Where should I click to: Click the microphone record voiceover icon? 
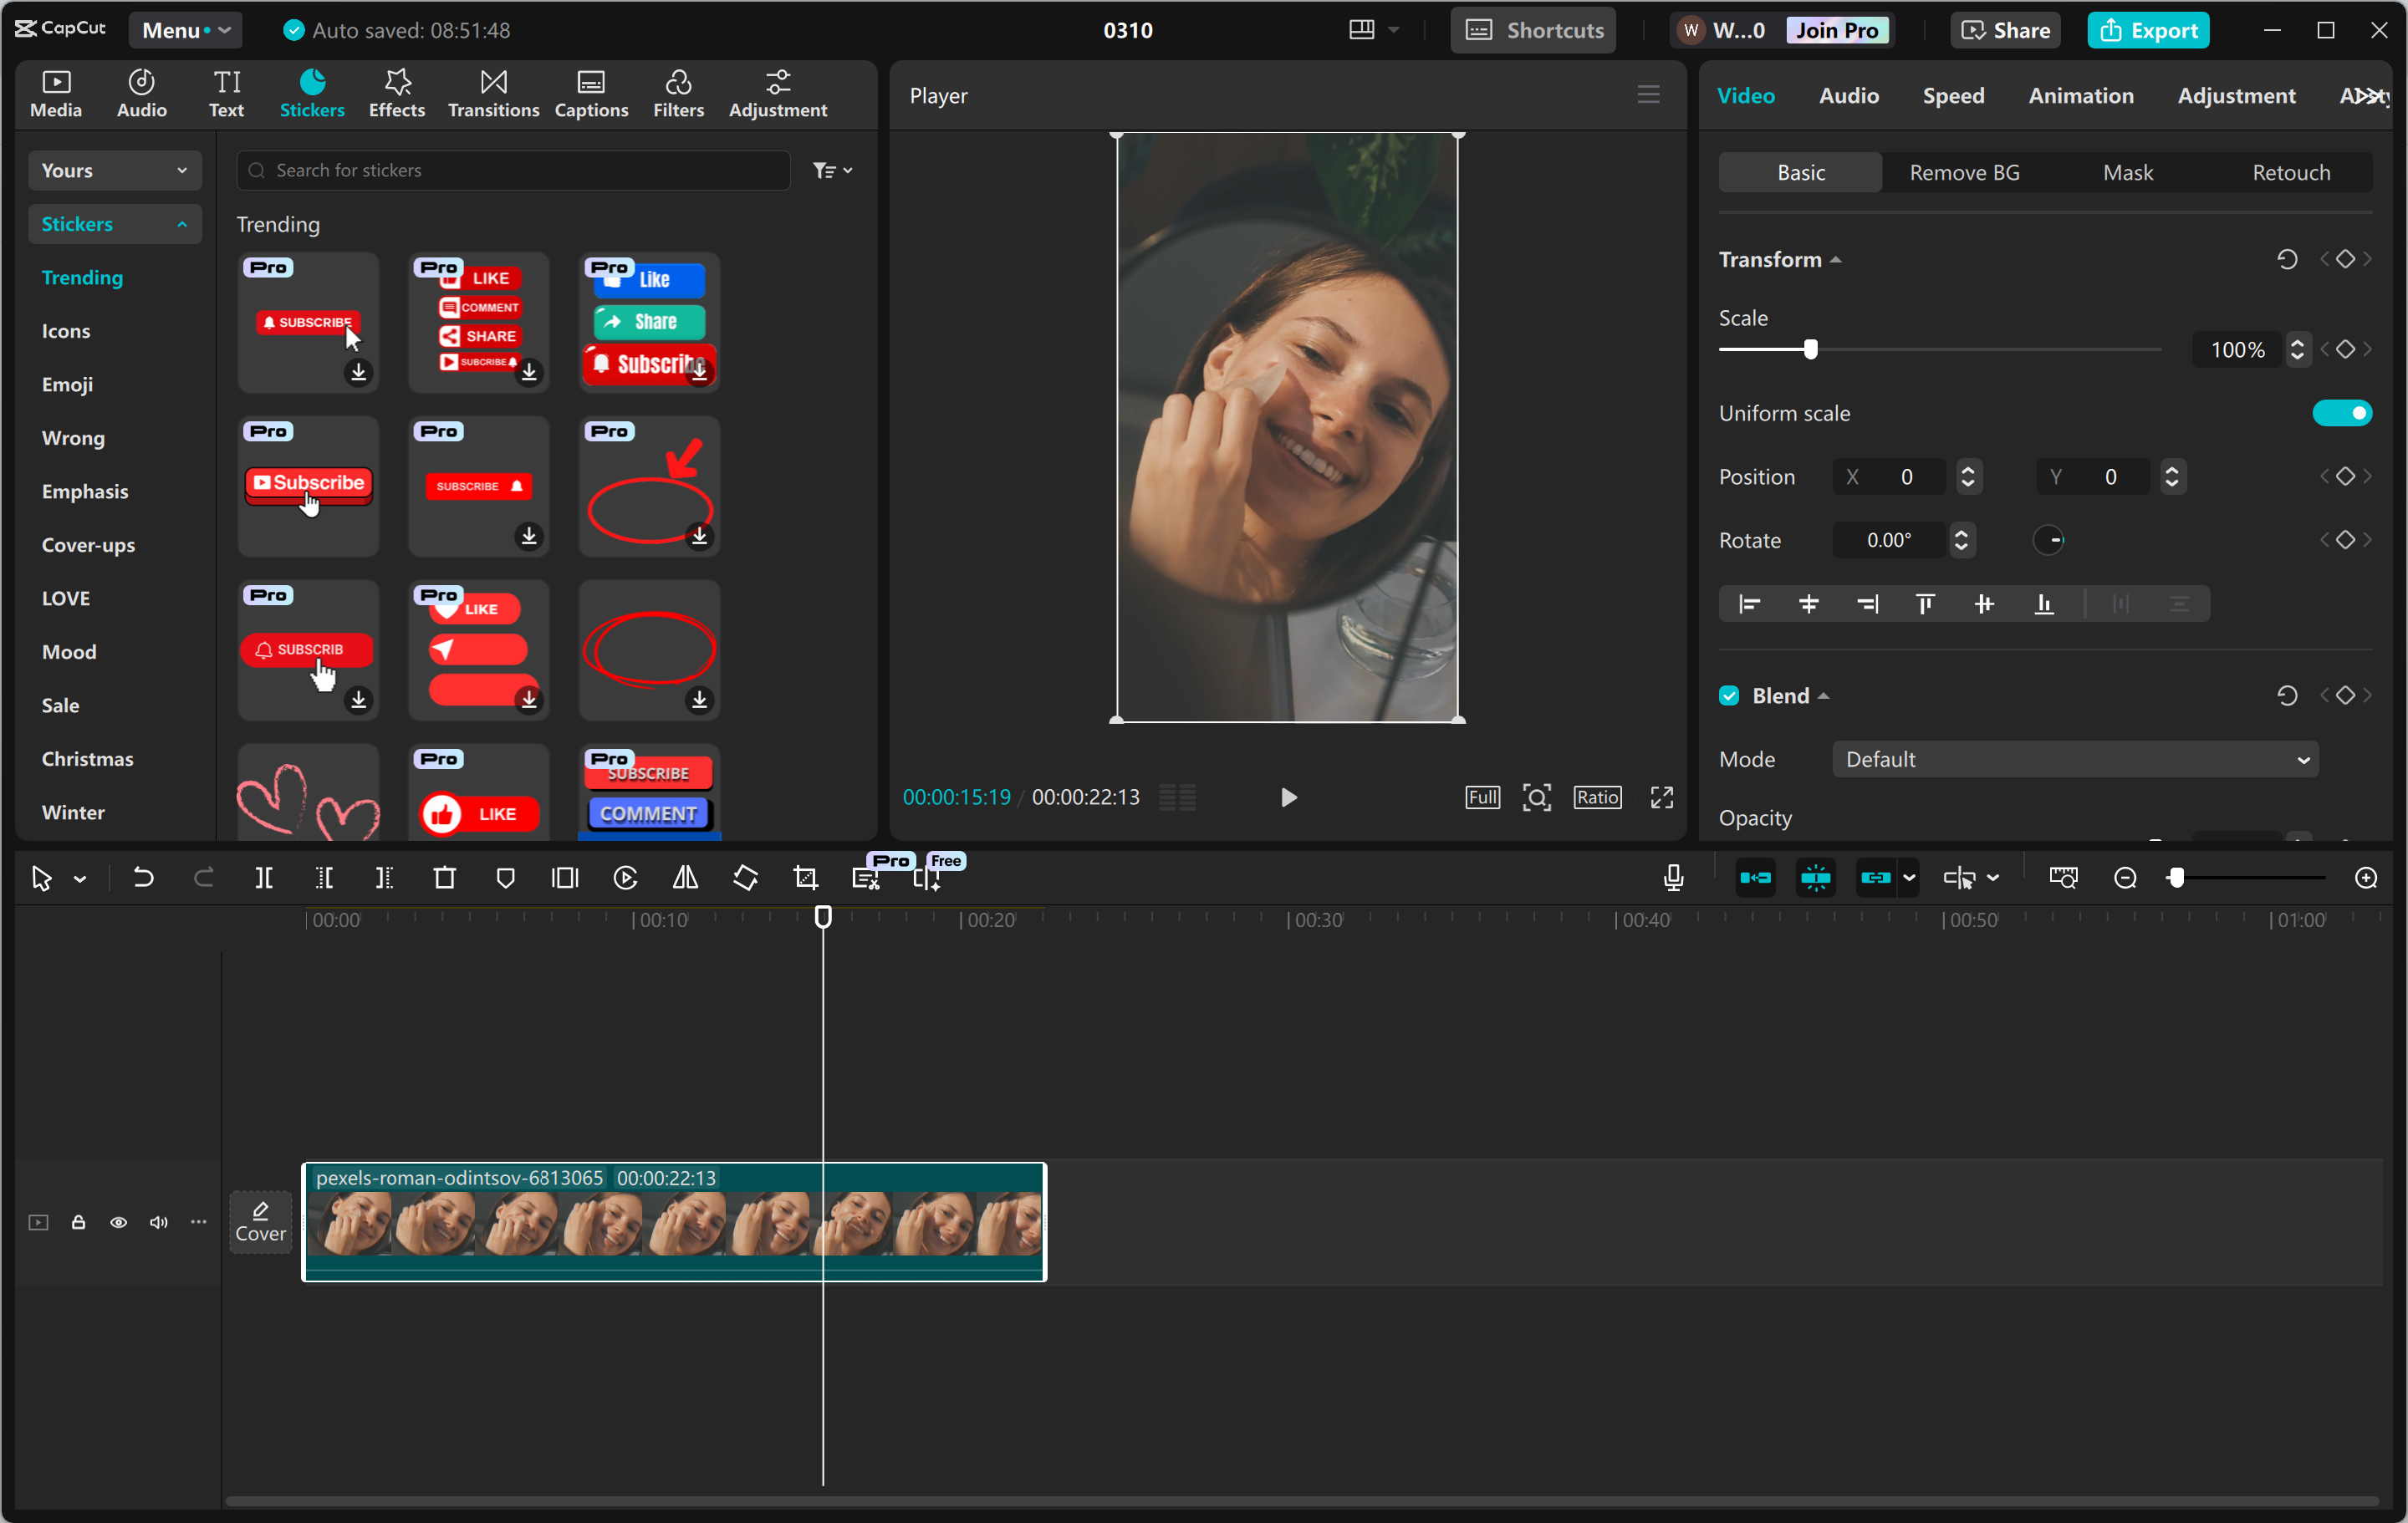pos(1673,878)
